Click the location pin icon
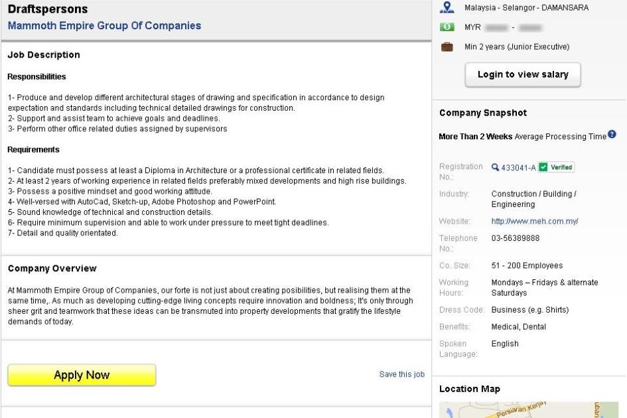Image resolution: width=627 pixels, height=418 pixels. (x=447, y=8)
